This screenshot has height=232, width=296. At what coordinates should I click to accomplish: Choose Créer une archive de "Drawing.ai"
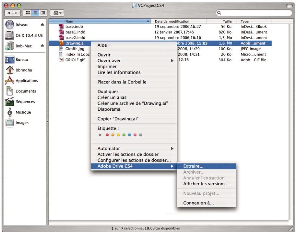click(134, 103)
